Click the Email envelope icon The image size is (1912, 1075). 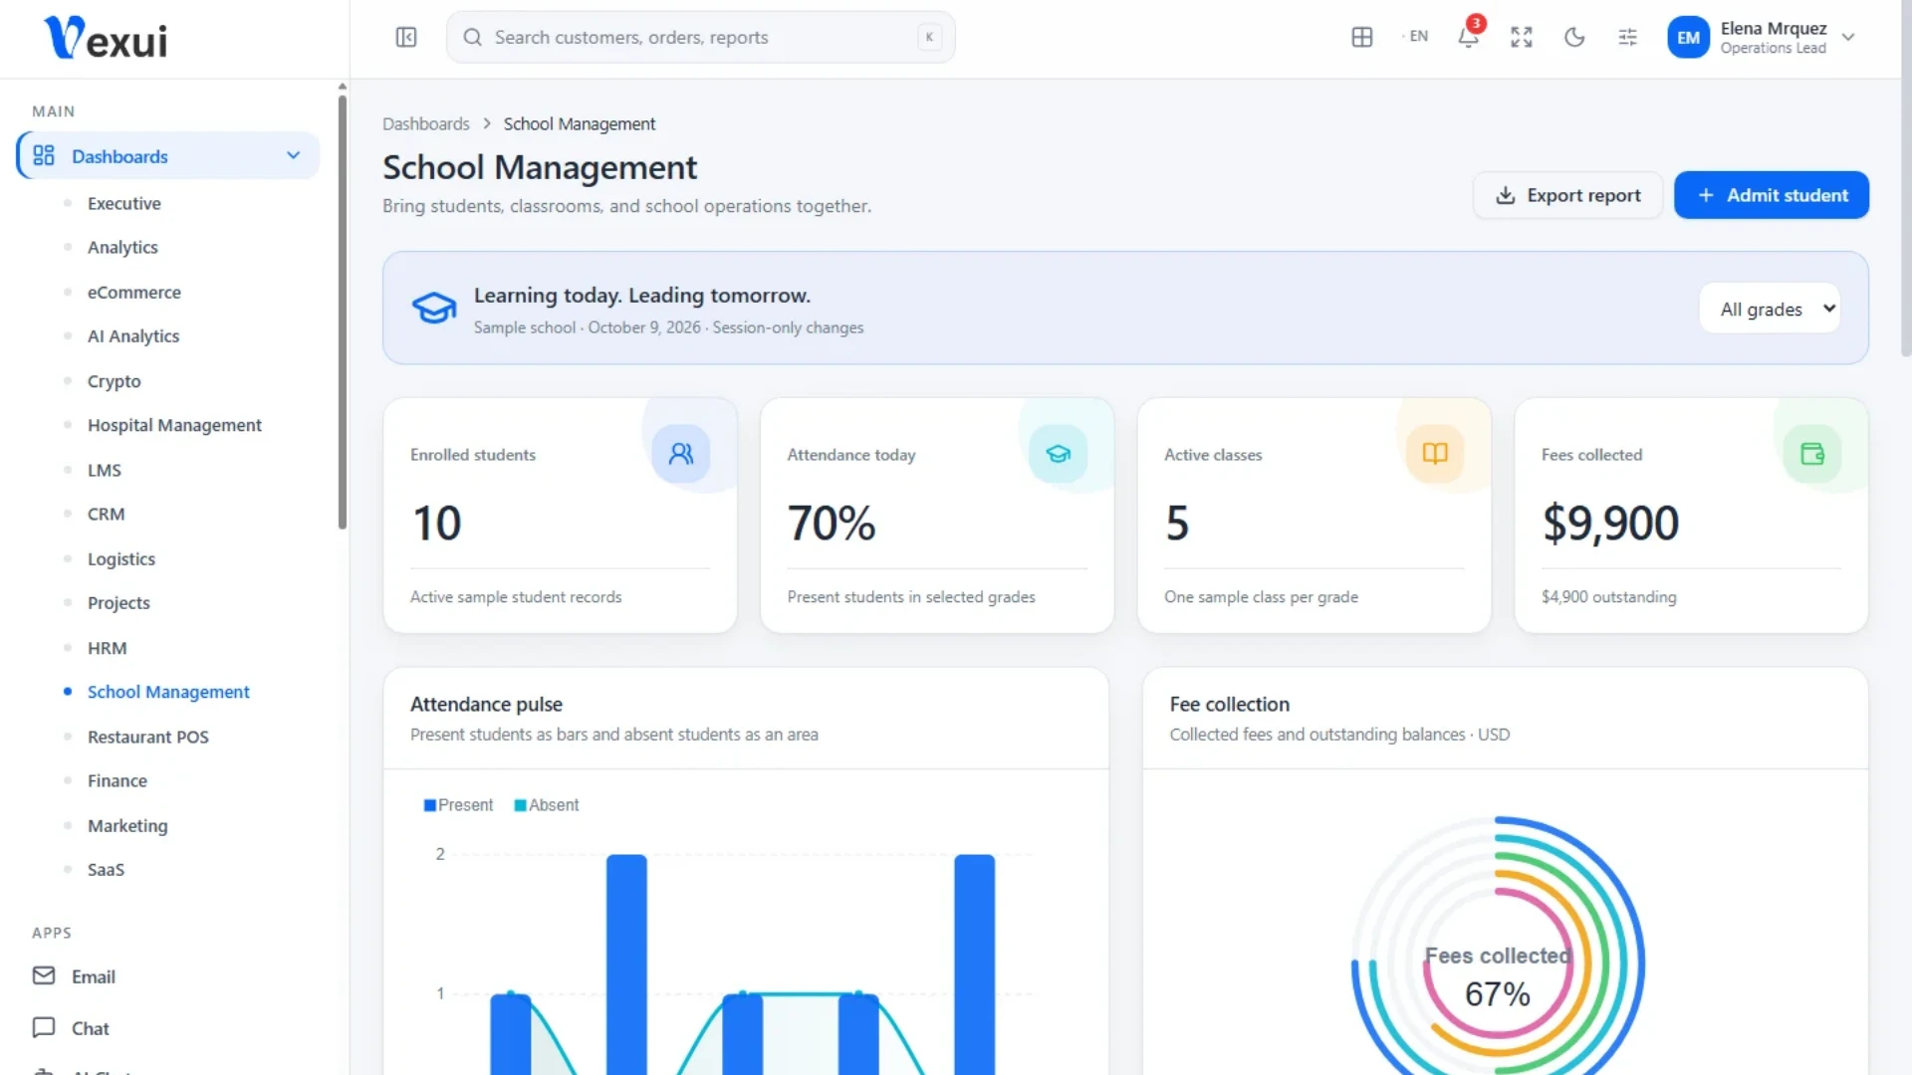[x=44, y=975]
